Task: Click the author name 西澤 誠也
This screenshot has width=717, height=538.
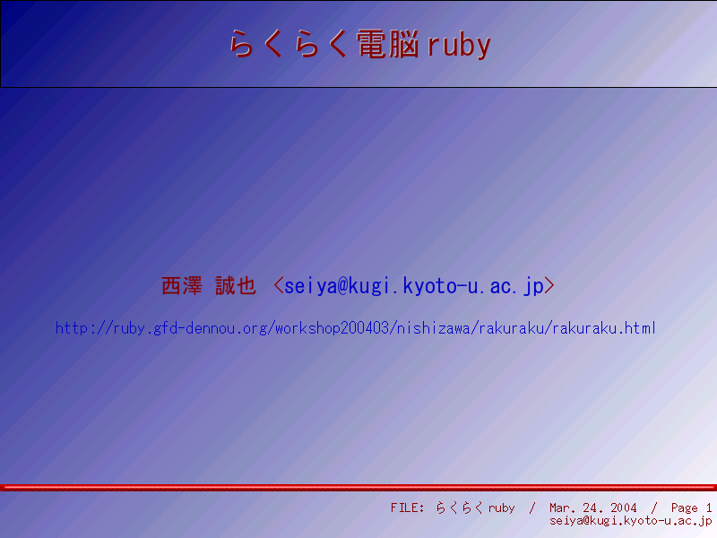Action: coord(209,286)
